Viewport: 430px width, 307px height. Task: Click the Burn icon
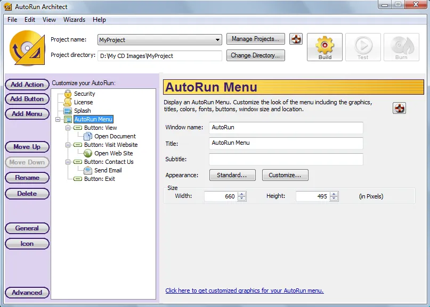coord(401,47)
